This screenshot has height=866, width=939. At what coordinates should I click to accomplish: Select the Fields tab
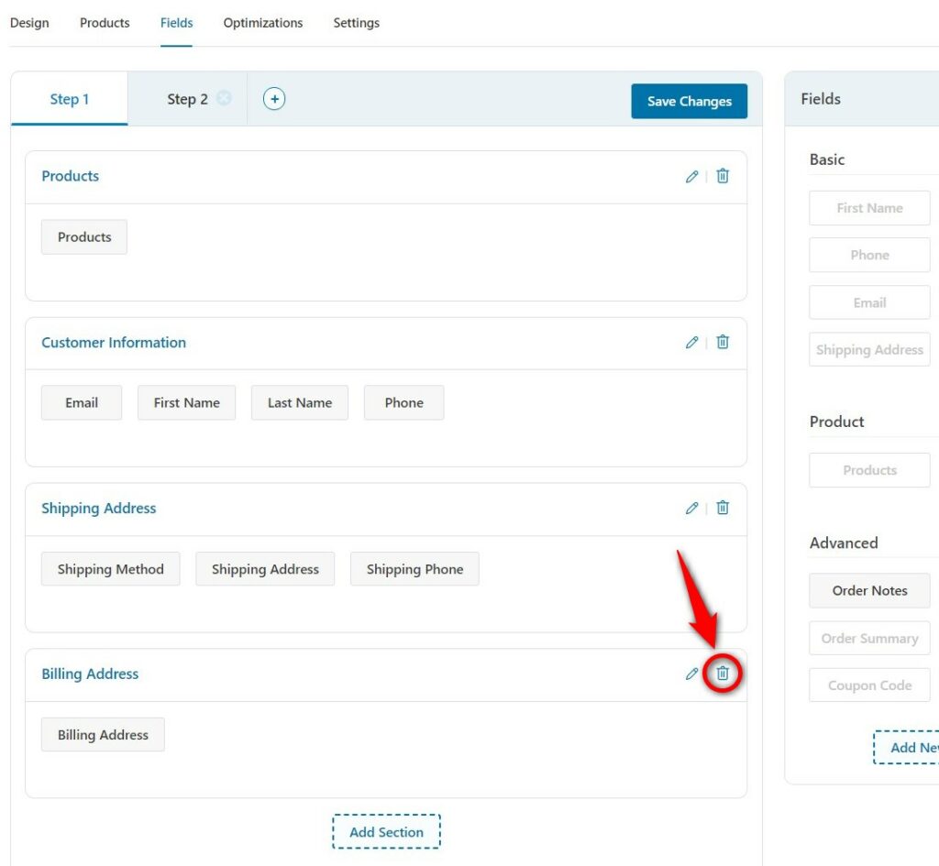(177, 23)
